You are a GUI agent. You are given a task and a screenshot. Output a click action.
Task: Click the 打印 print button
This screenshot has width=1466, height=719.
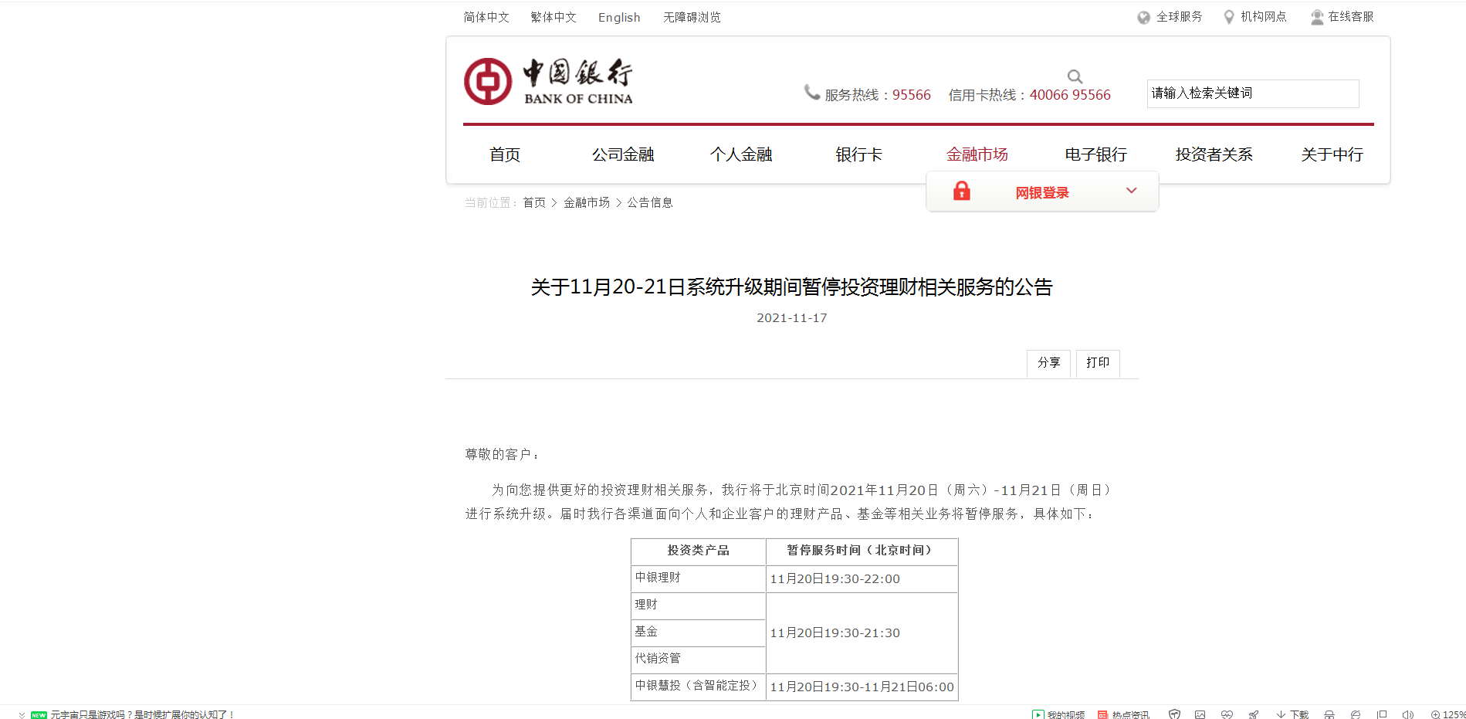pyautogui.click(x=1098, y=363)
